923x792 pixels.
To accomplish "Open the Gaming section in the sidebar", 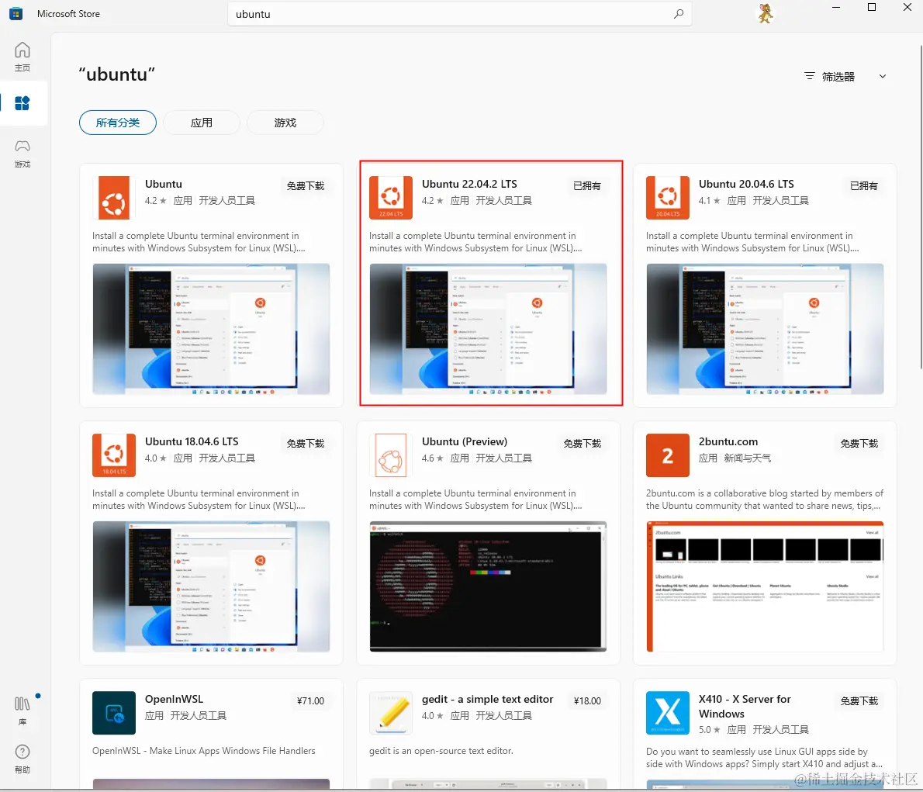I will 22,153.
